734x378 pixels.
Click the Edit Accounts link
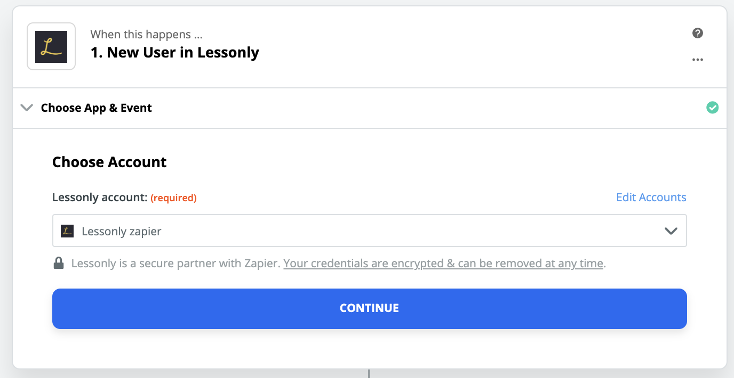pyautogui.click(x=651, y=198)
